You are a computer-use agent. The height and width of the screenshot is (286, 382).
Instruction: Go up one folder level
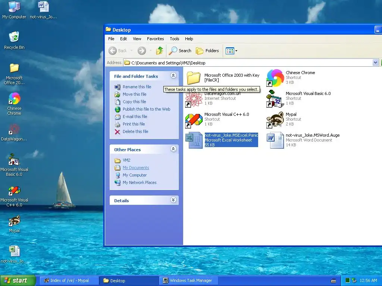point(160,51)
